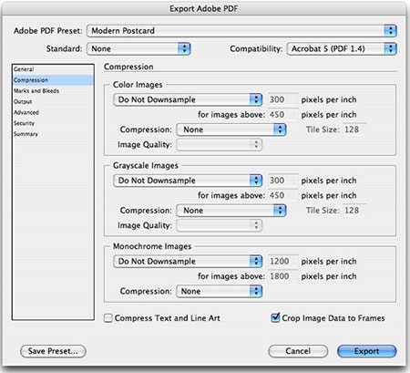
Task: Click Grayscale Images downsampling popup arrows
Action: 256,181
